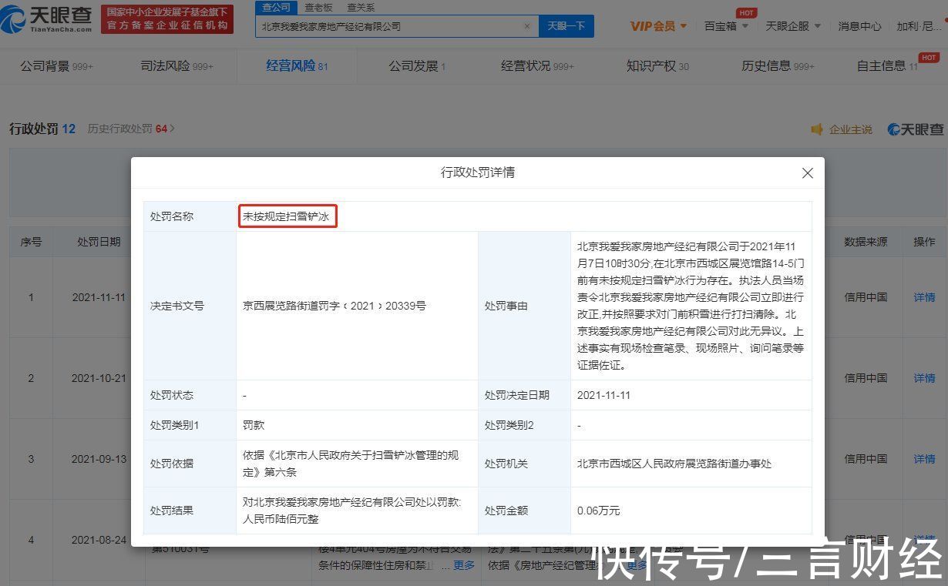Click the 未按规定扫雪铲冰 penalty name
This screenshot has height=586, width=948.
pyautogui.click(x=286, y=217)
